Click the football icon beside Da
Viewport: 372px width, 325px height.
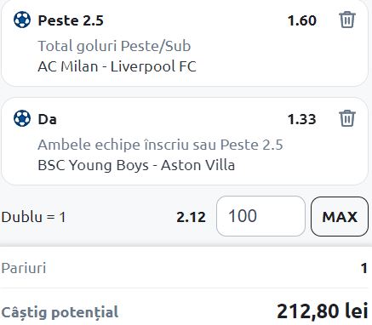22,118
